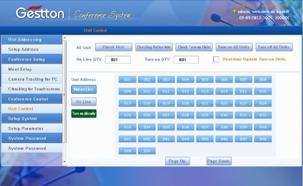The height and width of the screenshot is (186, 303).
Task: Select unit address 025
Action: point(127,115)
